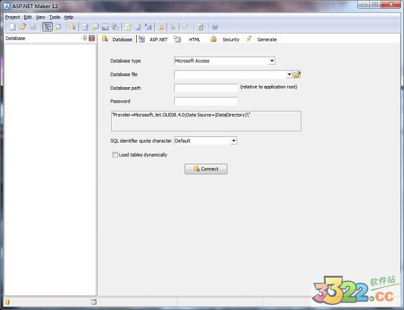Screen dimensions: 404x310
Task: Click the padlock security toolbar icon
Action: click(161, 27)
